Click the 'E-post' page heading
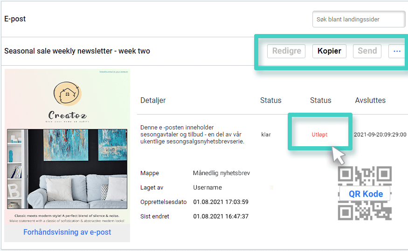The height and width of the screenshot is (251, 408). click(15, 19)
